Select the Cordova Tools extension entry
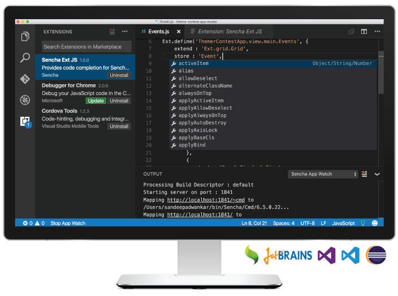 click(x=85, y=118)
